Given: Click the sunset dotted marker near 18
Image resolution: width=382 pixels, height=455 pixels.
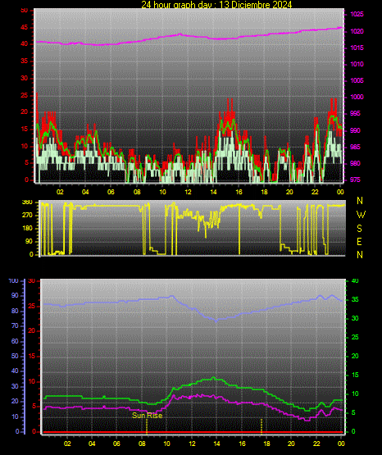Looking at the screenshot, I should tap(261, 426).
